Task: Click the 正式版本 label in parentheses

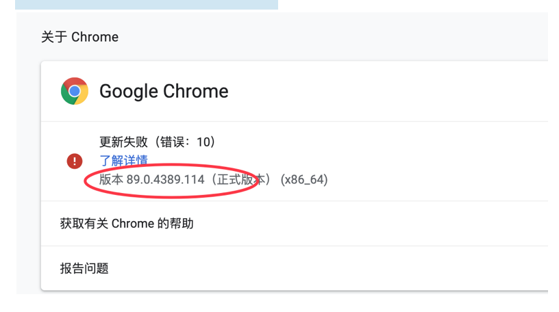Action: [x=241, y=179]
